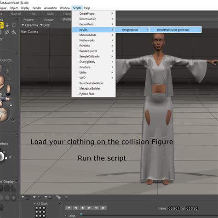Open the Help menu
Viewport: 218px width, 218px height.
pyautogui.click(x=87, y=8)
